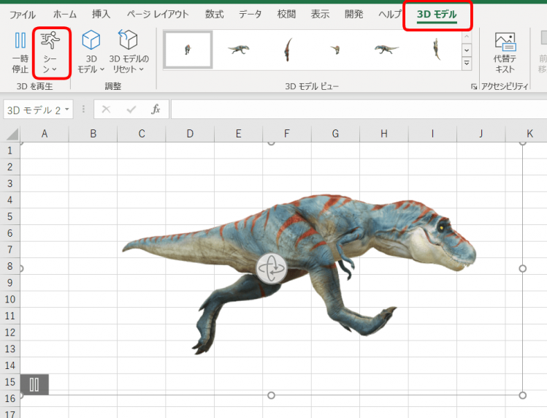Open the Insert Function fx button
This screenshot has width=547, height=418.
[156, 110]
